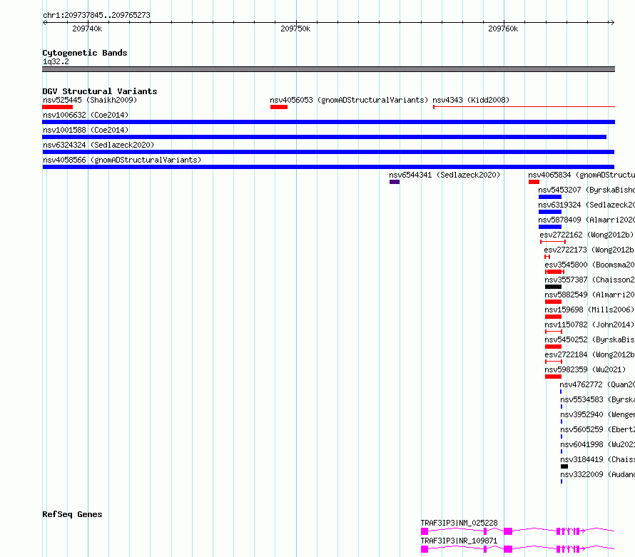Select first exon of TRAF3IP3|NM_025228 transcript
Image resolution: width=635 pixels, height=557 pixels.
click(x=425, y=531)
